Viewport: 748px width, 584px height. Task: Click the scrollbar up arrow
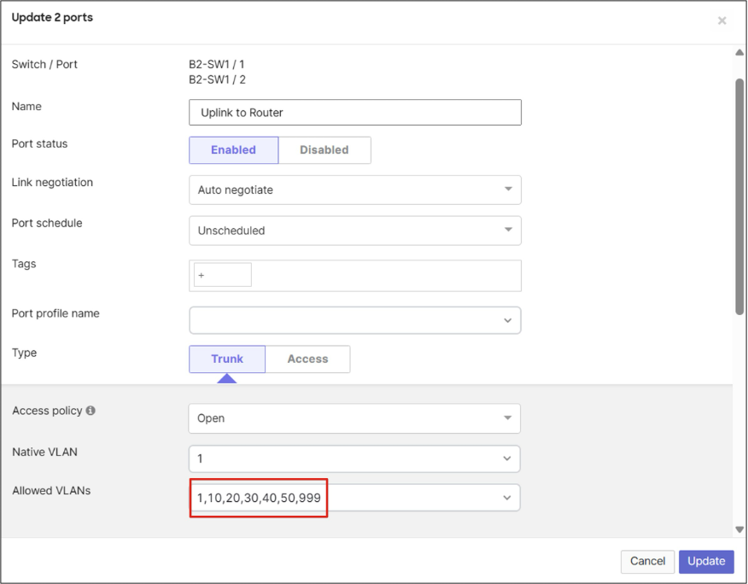pos(739,52)
